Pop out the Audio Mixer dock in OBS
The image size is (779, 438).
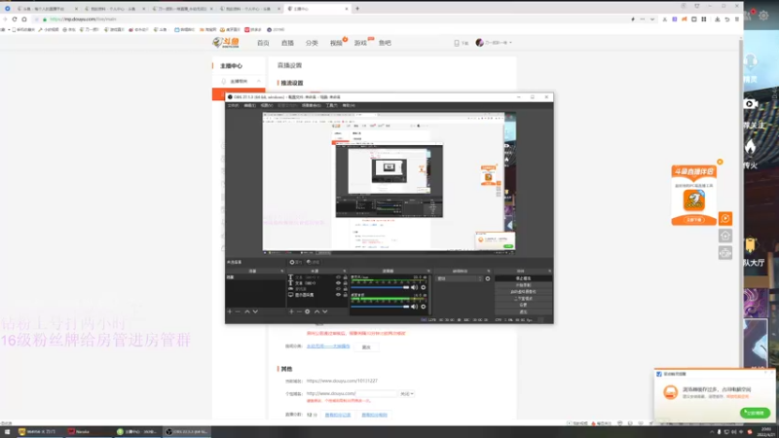[427, 272]
